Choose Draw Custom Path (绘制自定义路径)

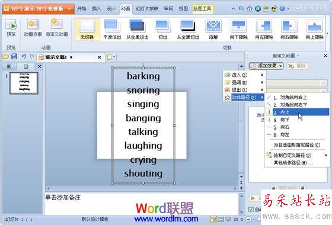(297, 155)
